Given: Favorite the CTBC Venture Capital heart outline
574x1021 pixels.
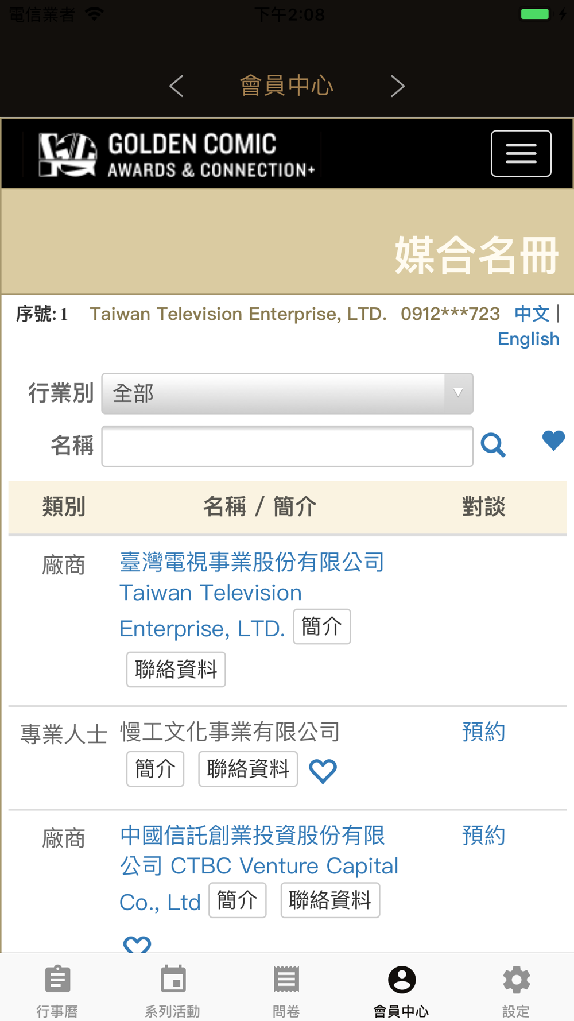Looking at the screenshot, I should (137, 944).
